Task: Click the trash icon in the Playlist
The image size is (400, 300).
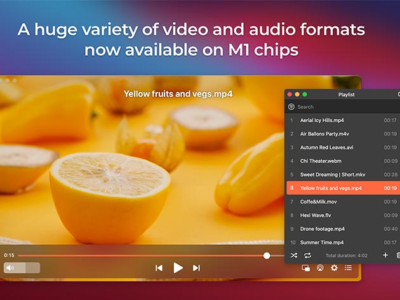Action: pos(398,255)
